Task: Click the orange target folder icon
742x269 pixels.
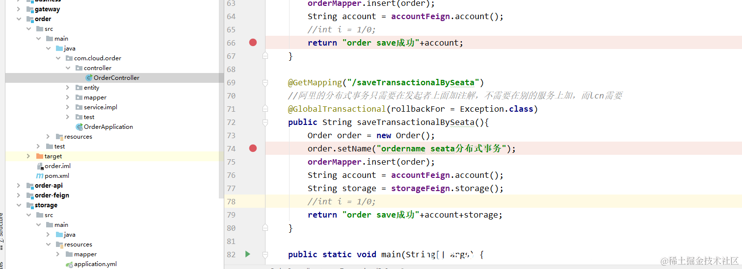Action: [x=40, y=156]
